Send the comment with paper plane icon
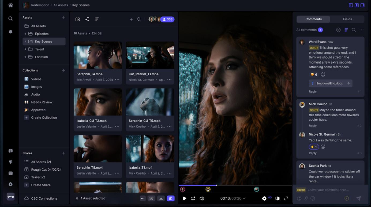This screenshot has width=371, height=207. (358, 198)
